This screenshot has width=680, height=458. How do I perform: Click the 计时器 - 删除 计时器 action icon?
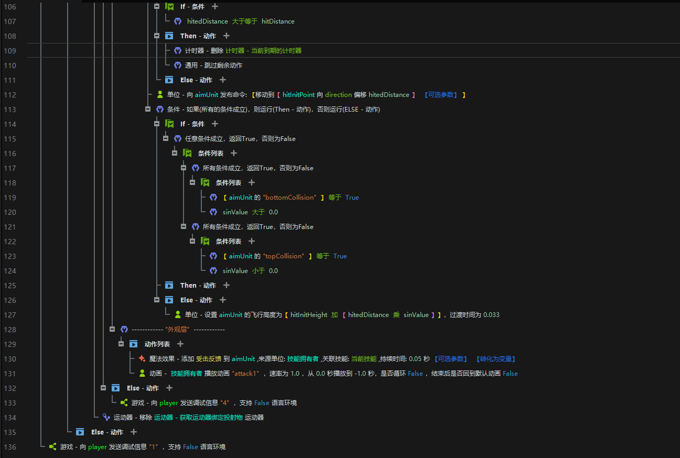pyautogui.click(x=178, y=51)
